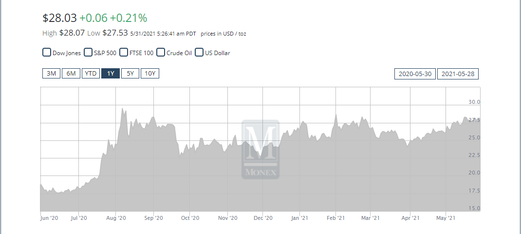This screenshot has height=234, width=521.
Task: Show the 10Y price history
Action: tap(150, 74)
